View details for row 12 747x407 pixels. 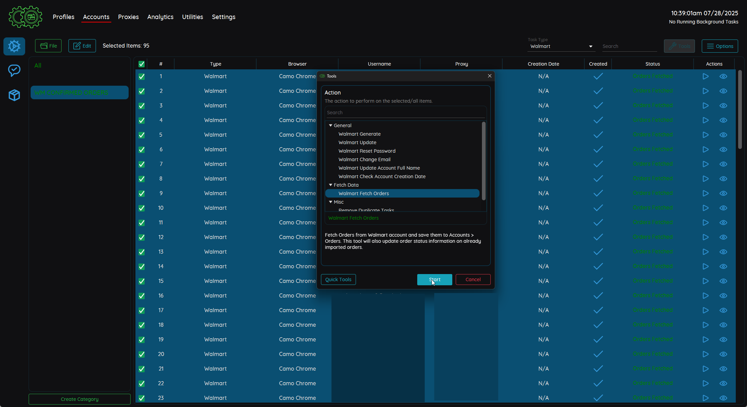(x=723, y=237)
